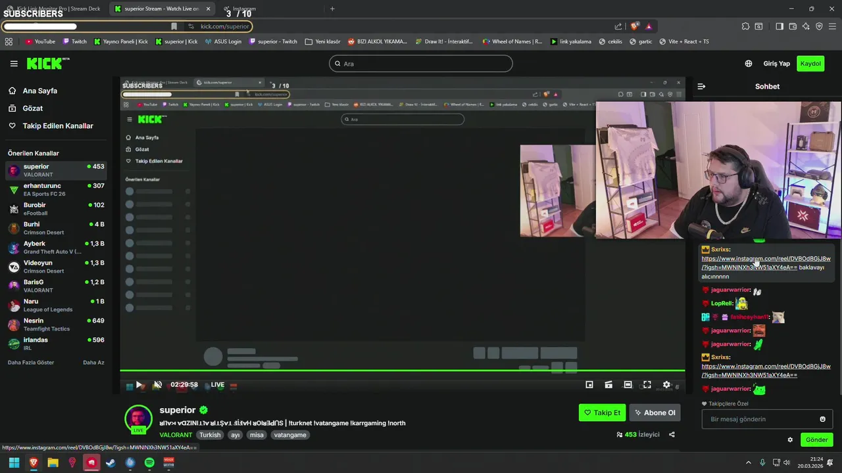The image size is (842, 473).
Task: Unmute the stream player volume
Action: point(158,385)
